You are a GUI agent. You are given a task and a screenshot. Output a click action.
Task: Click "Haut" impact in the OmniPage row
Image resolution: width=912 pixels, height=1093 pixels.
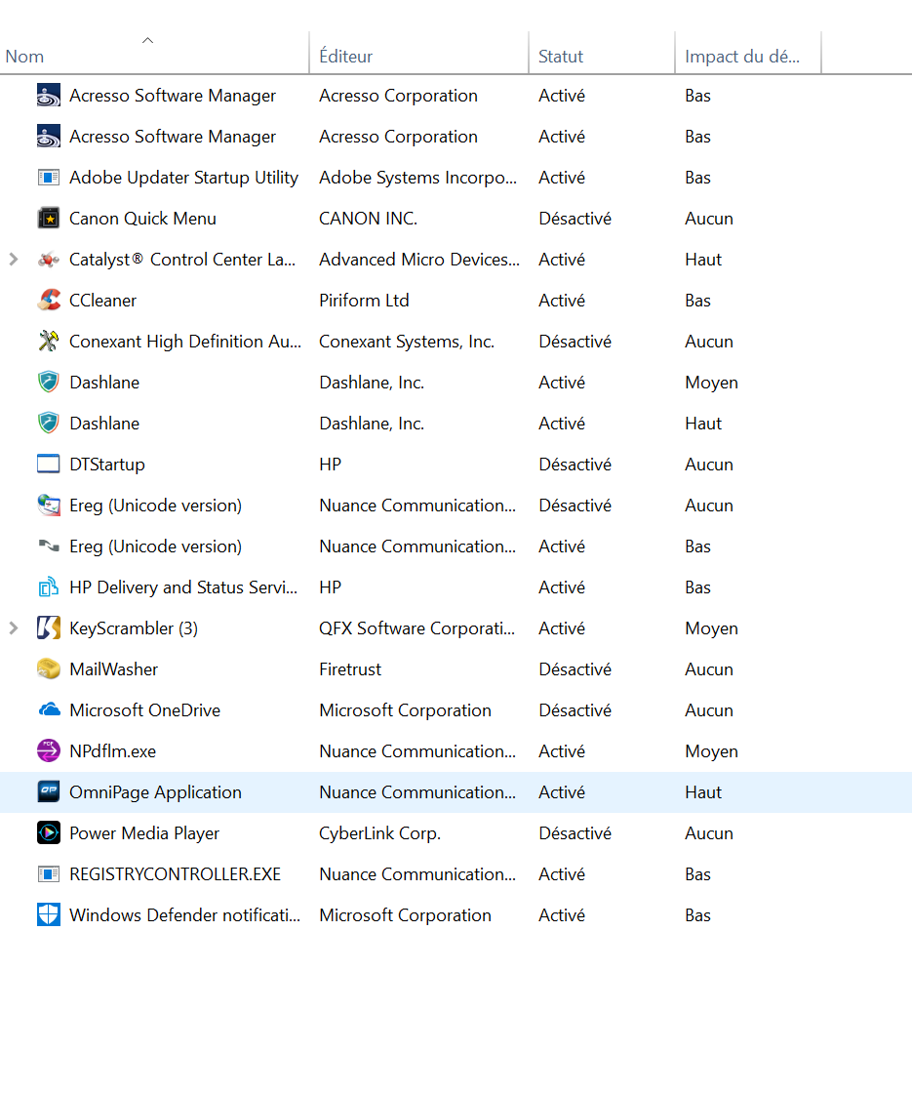pyautogui.click(x=703, y=792)
